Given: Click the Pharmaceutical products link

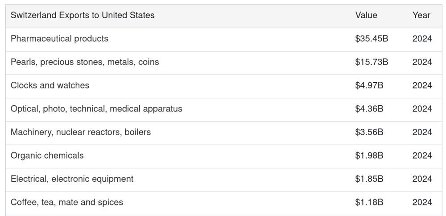Looking at the screenshot, I should click(x=59, y=39).
